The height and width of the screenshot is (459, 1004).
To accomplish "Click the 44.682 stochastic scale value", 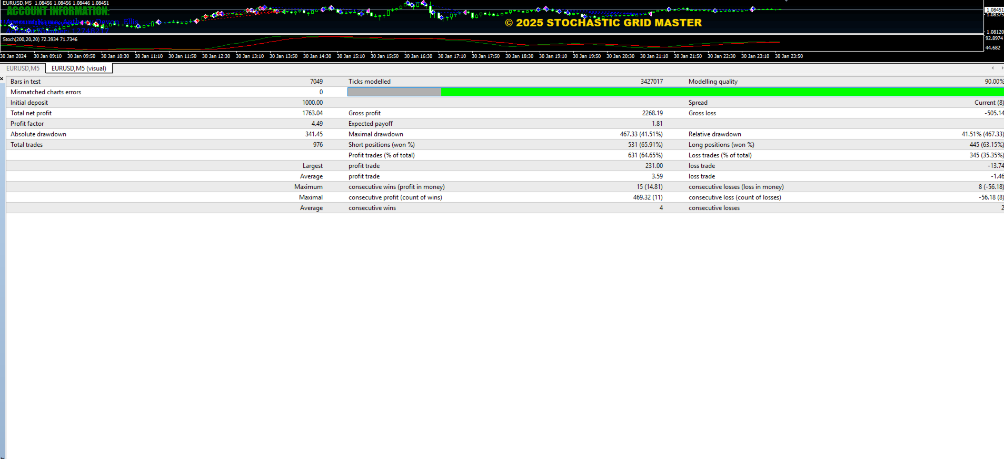I will [x=992, y=48].
